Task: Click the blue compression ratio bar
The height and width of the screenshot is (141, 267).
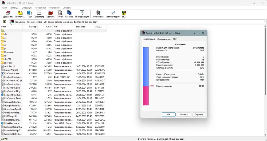Action: (x=146, y=67)
